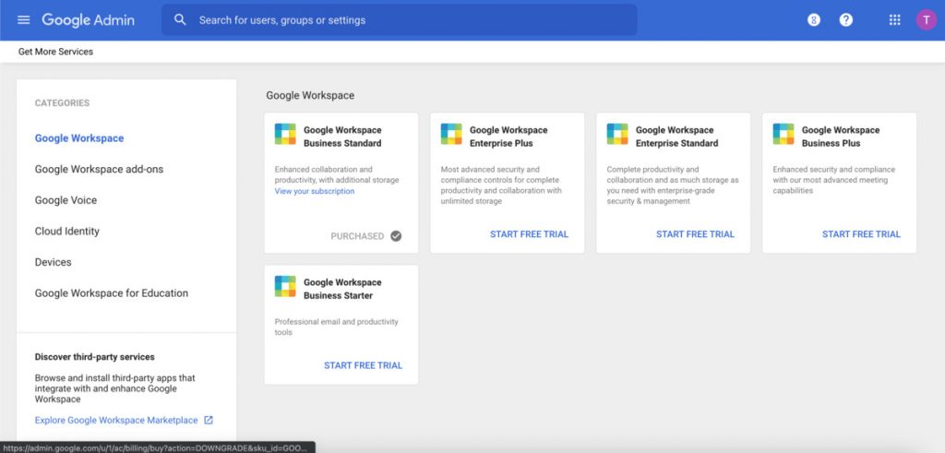Click the search magnifier icon

pos(180,20)
